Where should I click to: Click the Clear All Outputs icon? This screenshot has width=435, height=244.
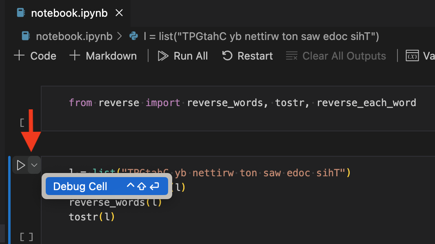[292, 56]
